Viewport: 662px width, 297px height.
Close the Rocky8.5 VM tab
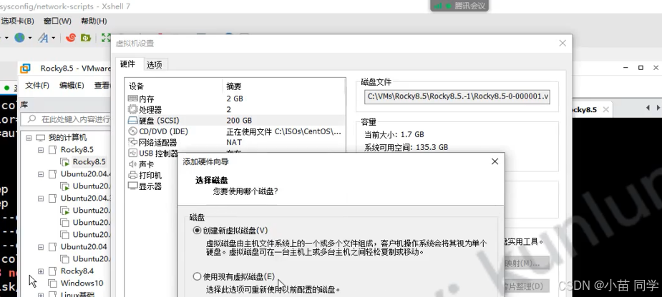click(x=605, y=109)
